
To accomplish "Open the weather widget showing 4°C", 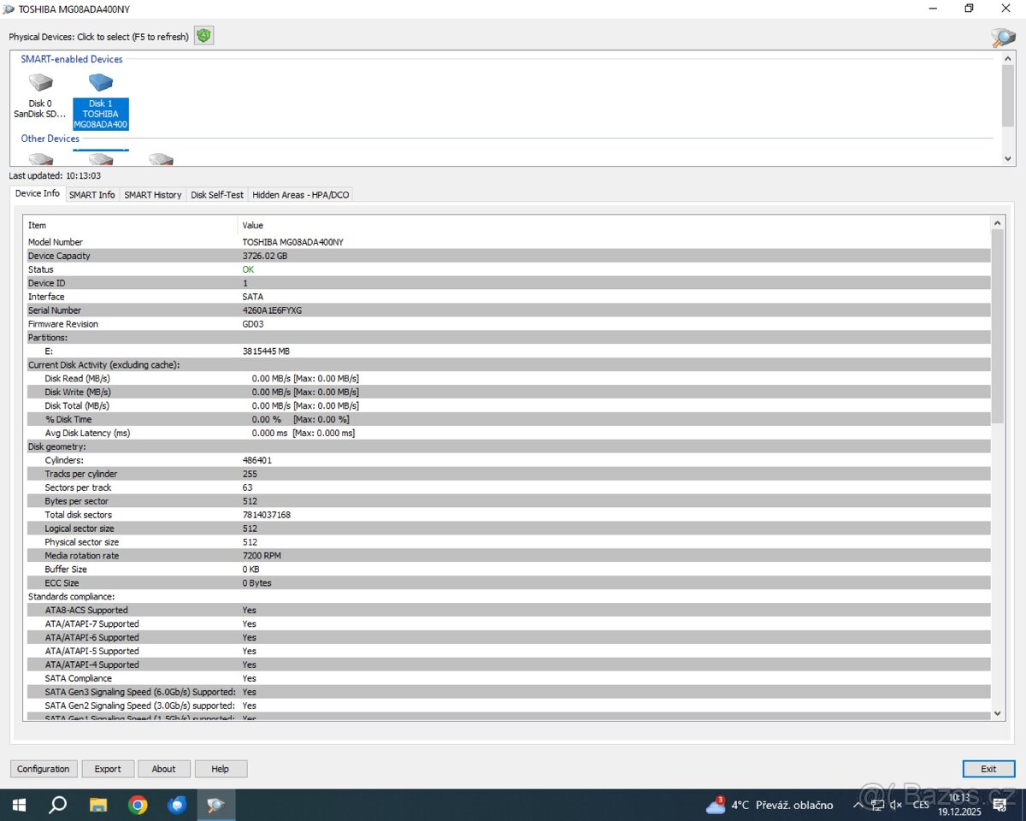I will tap(769, 805).
